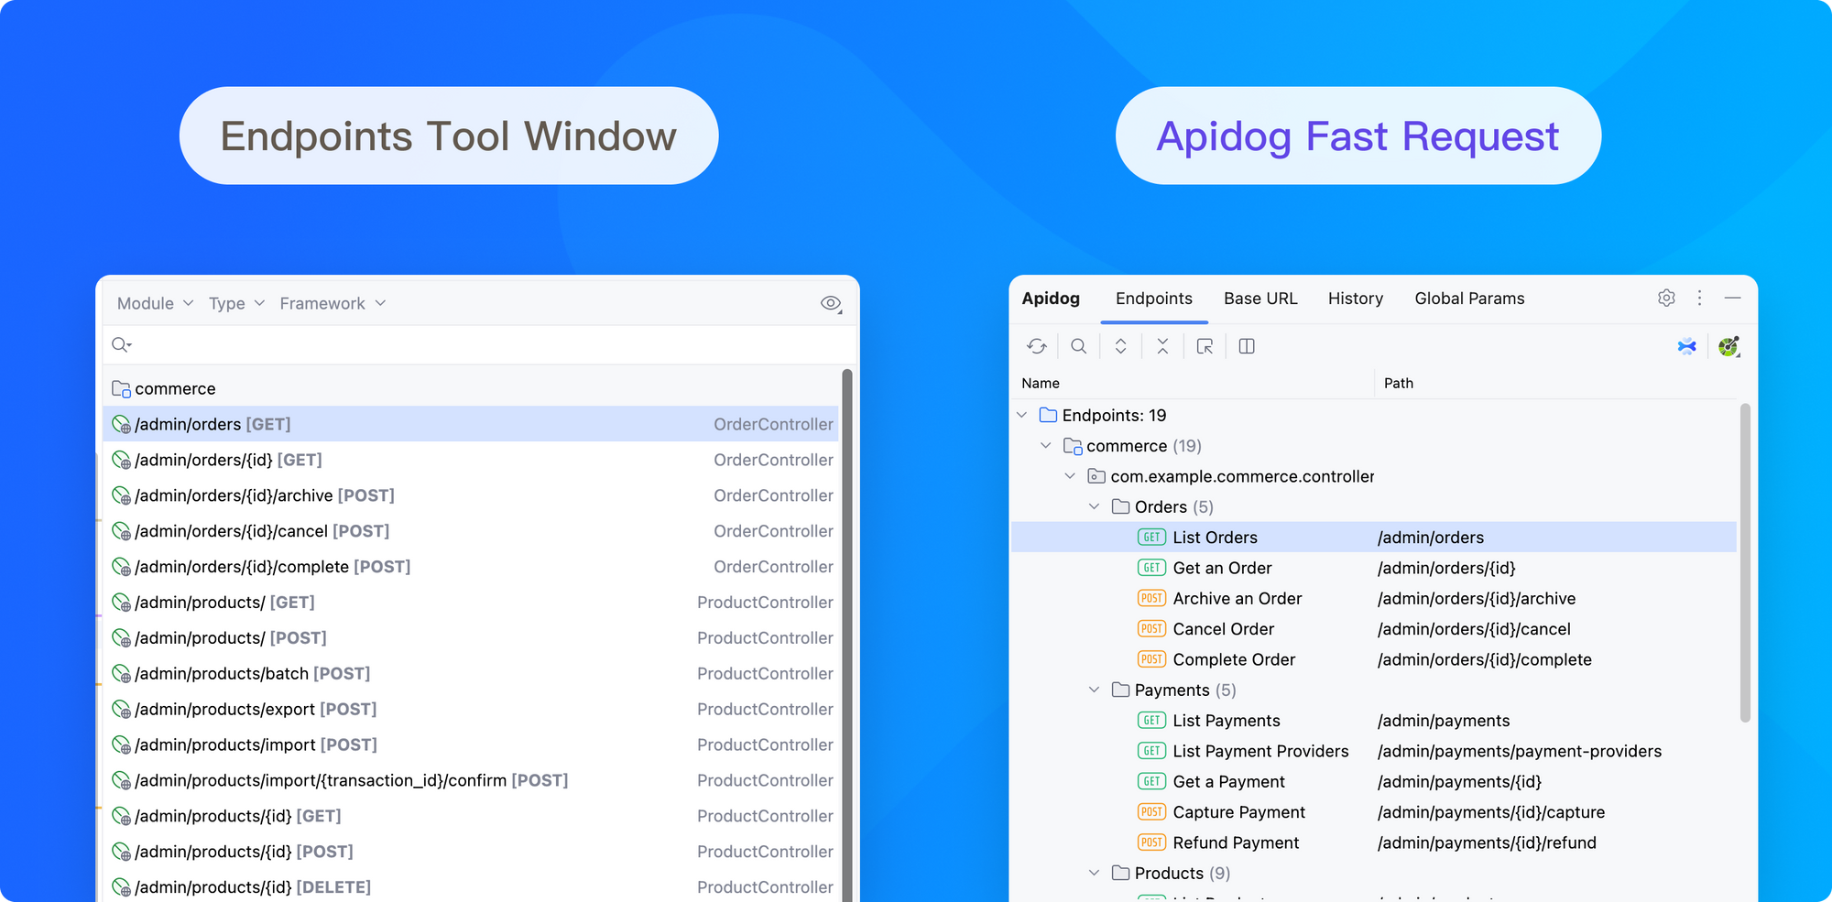Image resolution: width=1832 pixels, height=902 pixels.
Task: Switch to the History tab
Action: (1356, 299)
